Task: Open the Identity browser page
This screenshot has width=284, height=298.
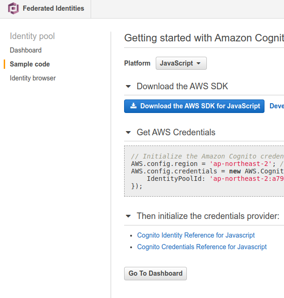Action: point(33,78)
